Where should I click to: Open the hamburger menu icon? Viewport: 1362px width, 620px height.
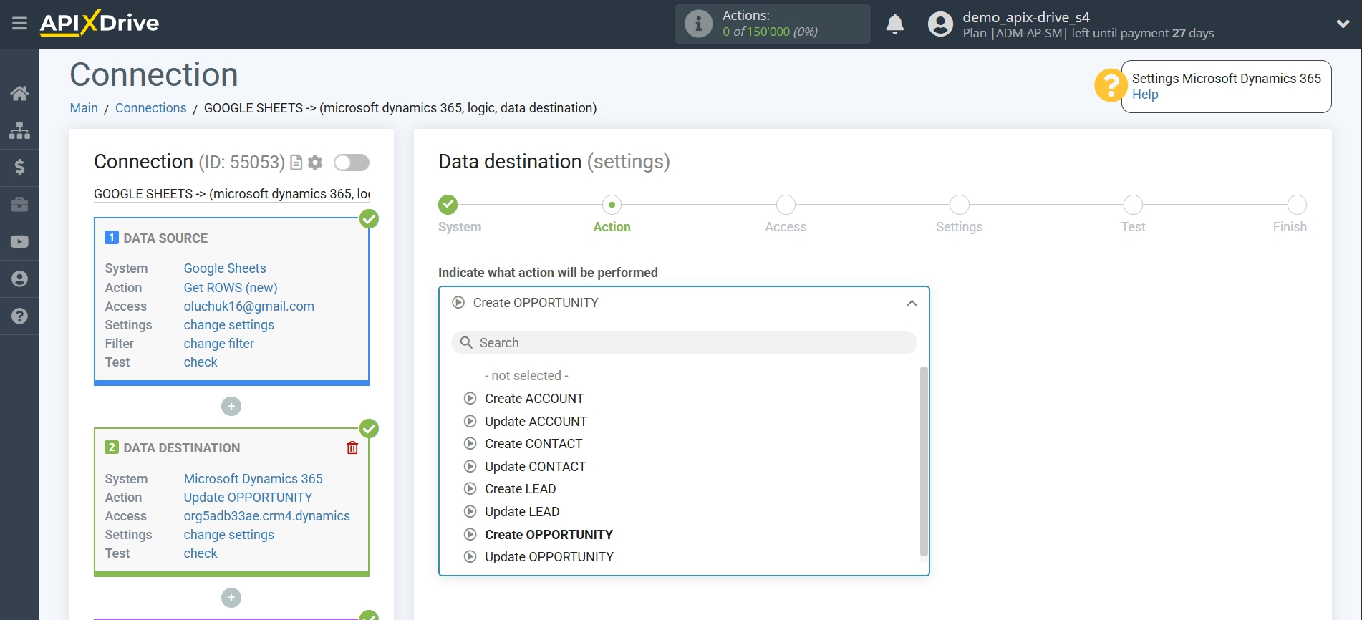pos(19,24)
